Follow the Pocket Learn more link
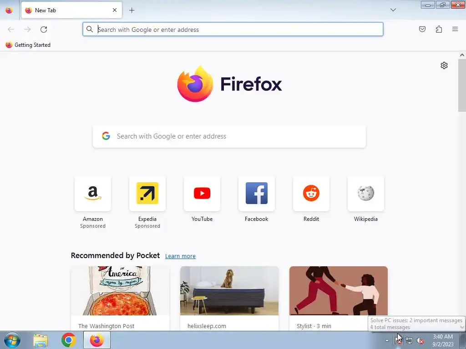This screenshot has height=349, width=466. [180, 256]
